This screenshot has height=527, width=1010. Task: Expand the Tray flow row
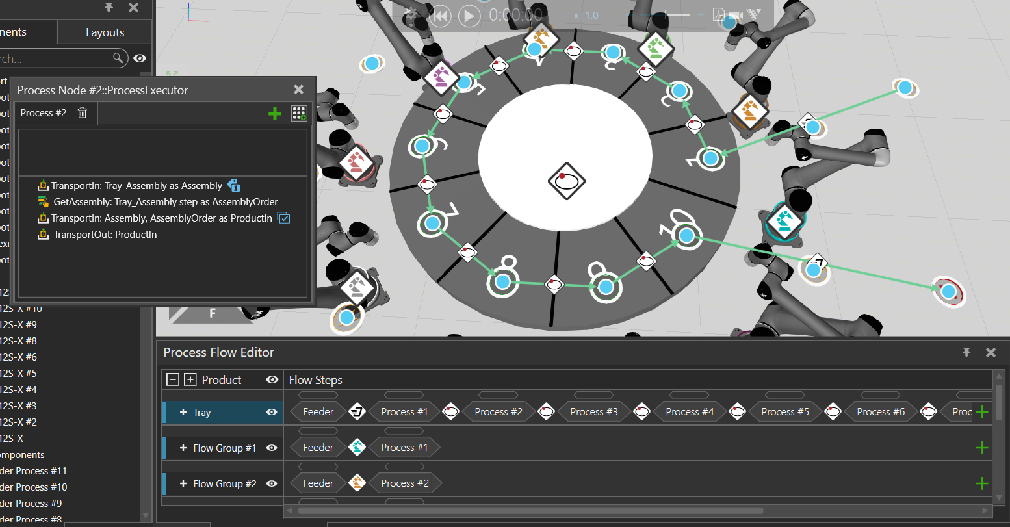pos(183,412)
